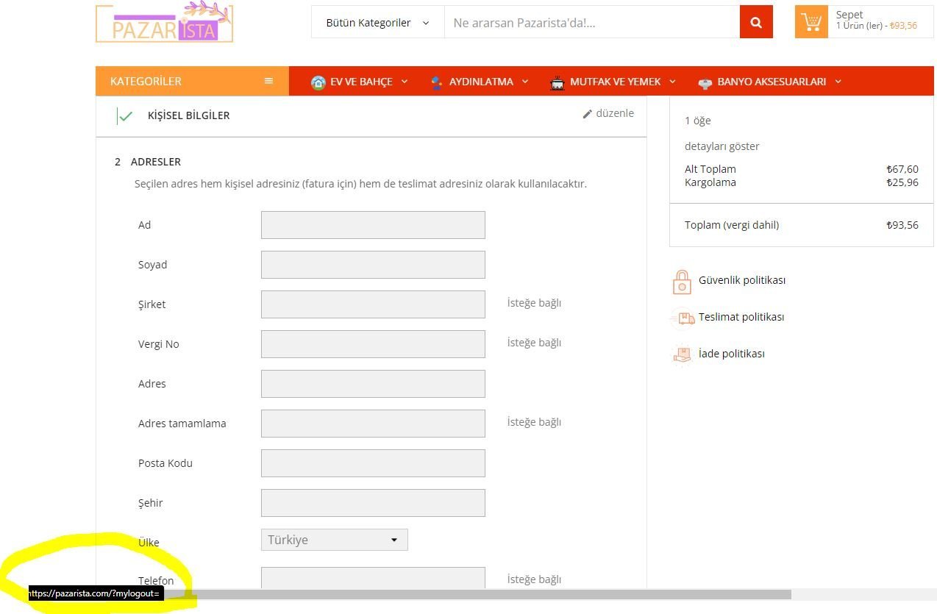This screenshot has height=614, width=937.
Task: Open the Bütün Kategoriler dropdown
Action: [378, 22]
